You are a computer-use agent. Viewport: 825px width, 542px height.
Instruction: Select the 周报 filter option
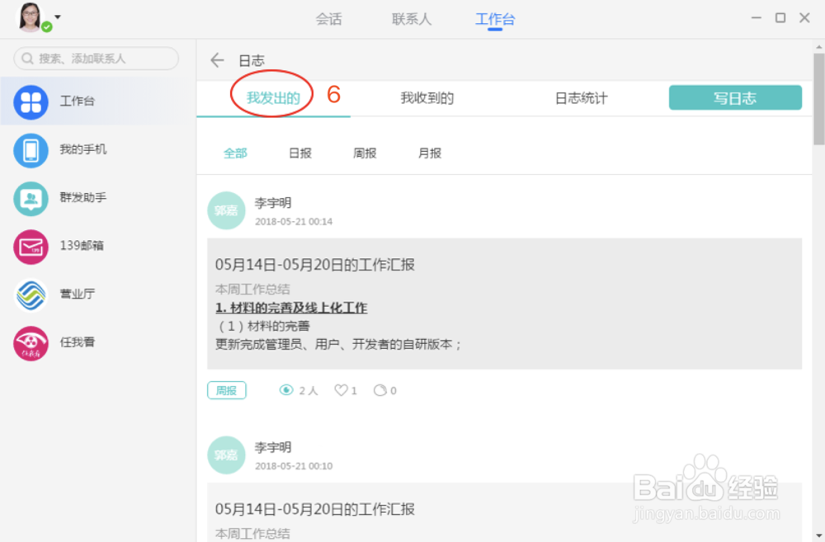click(364, 153)
